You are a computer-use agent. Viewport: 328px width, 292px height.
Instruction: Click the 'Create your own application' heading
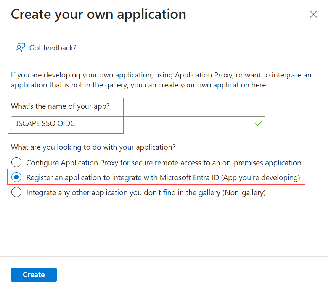(x=98, y=15)
